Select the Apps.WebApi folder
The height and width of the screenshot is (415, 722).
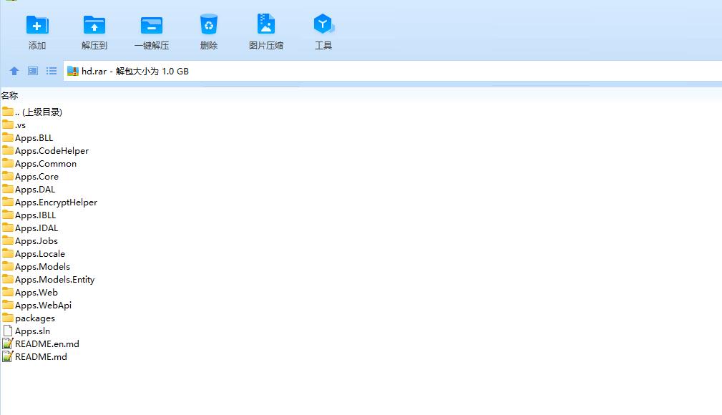click(x=43, y=305)
